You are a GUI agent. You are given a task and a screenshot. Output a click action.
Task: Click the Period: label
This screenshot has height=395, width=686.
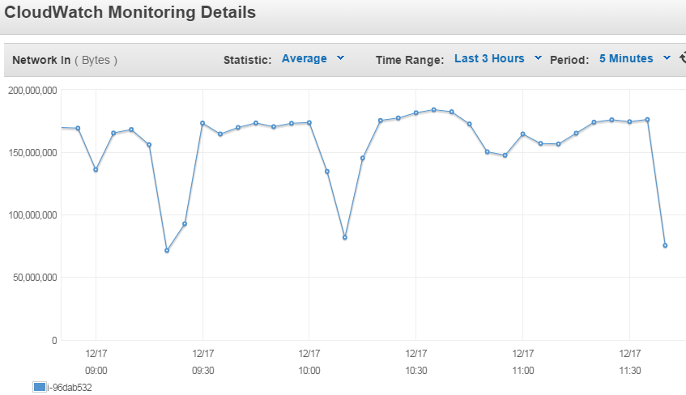coord(569,60)
